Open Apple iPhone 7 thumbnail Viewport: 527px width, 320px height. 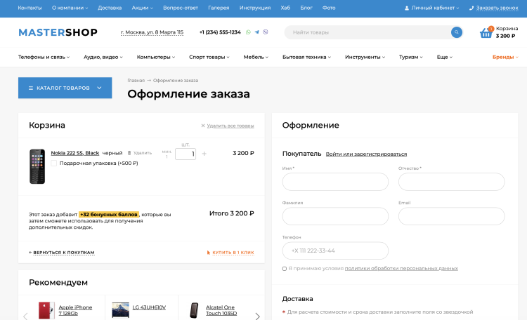pyautogui.click(x=46, y=310)
